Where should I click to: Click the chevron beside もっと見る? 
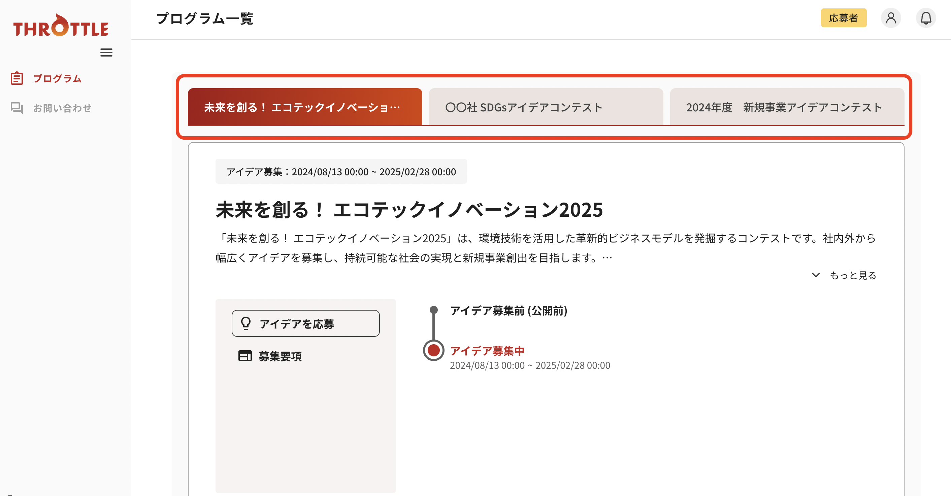coord(816,275)
